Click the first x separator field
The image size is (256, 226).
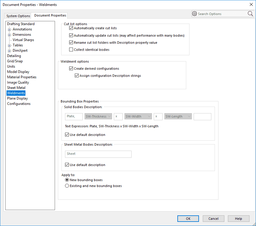[x=118, y=116]
